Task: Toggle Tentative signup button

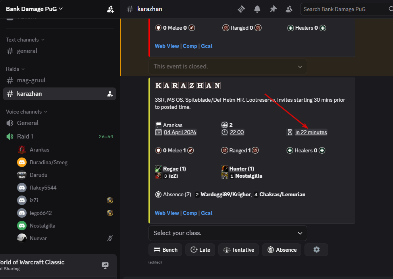Action: [239, 250]
